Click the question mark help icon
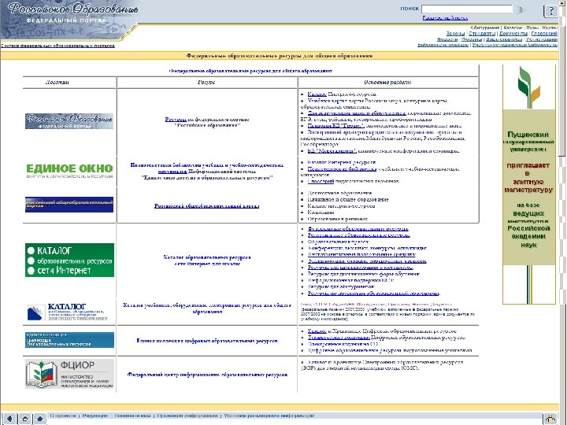The height and width of the screenshot is (425, 567). pos(550,11)
